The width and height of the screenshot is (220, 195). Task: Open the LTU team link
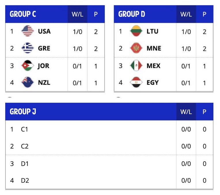tap(153, 31)
